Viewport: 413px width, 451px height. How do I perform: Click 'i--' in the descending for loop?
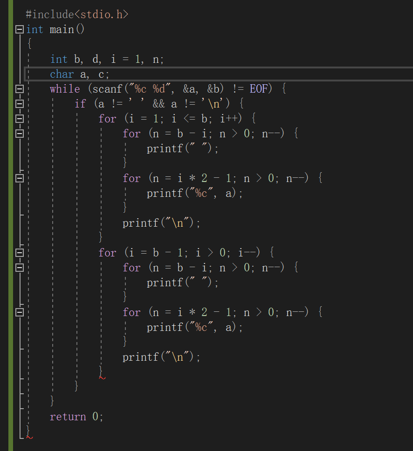click(247, 253)
